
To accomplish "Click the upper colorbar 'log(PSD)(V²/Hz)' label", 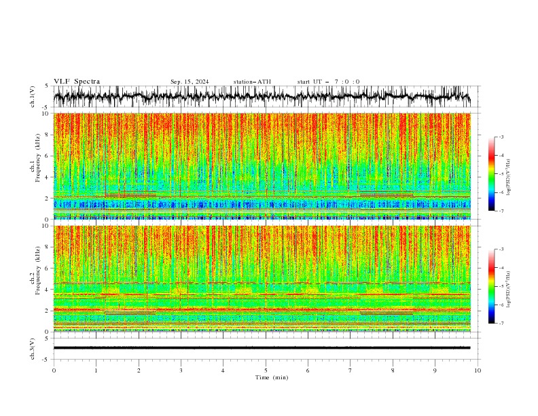I will [x=508, y=177].
